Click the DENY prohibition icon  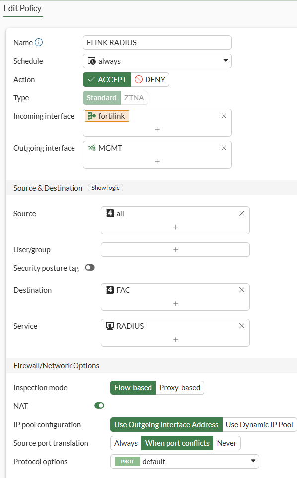click(139, 79)
